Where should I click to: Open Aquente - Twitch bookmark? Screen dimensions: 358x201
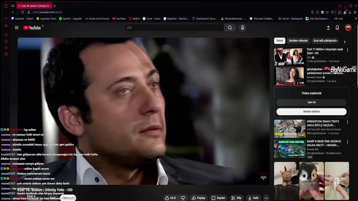(x=22, y=19)
